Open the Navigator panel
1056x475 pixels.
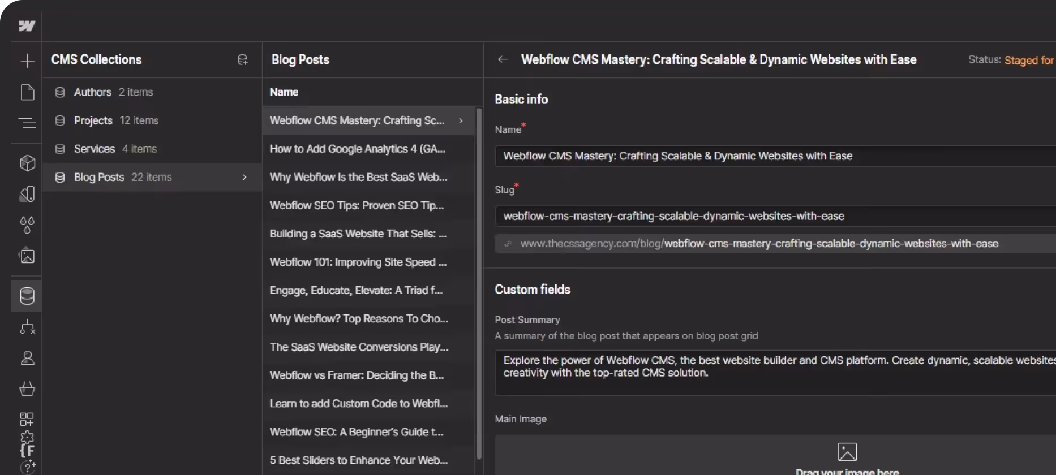pyautogui.click(x=27, y=123)
